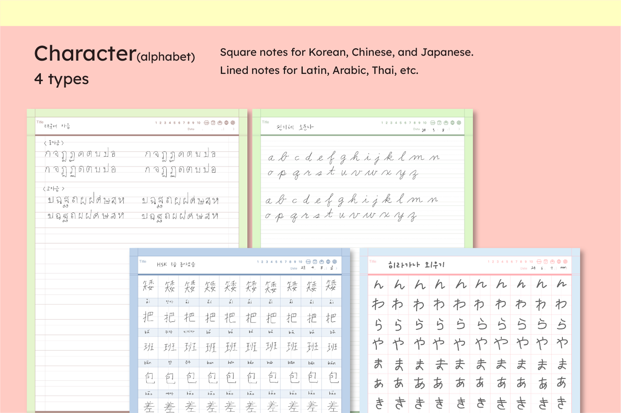Click the gear icon on the brown Thai note
This screenshot has height=413, width=621.
[233, 123]
